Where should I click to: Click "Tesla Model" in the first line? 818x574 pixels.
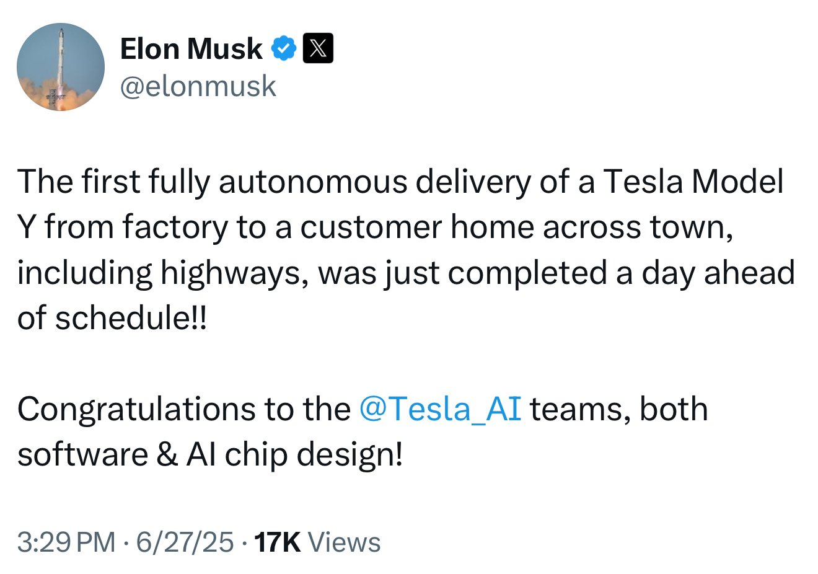[x=693, y=182]
